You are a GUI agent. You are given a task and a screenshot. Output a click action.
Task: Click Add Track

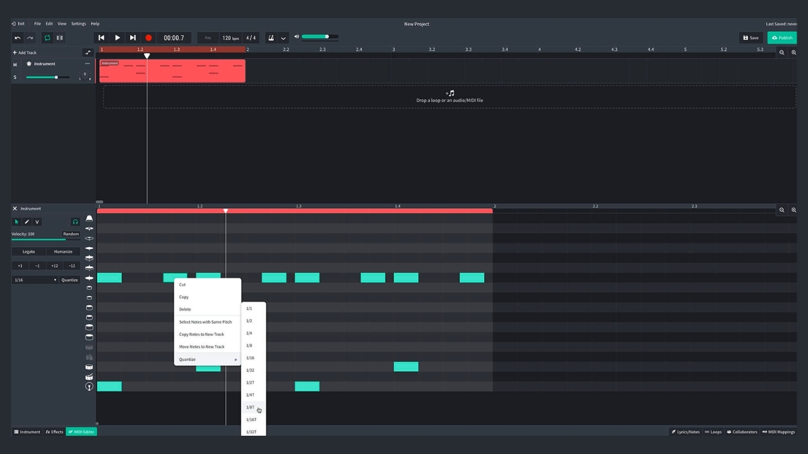pos(25,53)
